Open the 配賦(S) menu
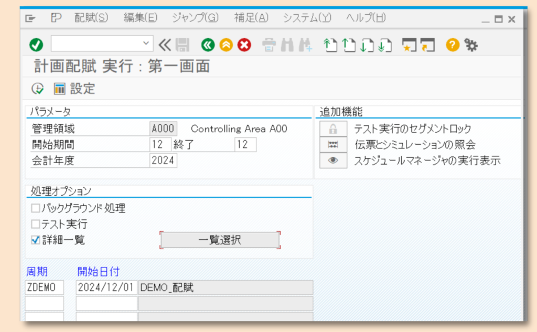 [x=91, y=18]
